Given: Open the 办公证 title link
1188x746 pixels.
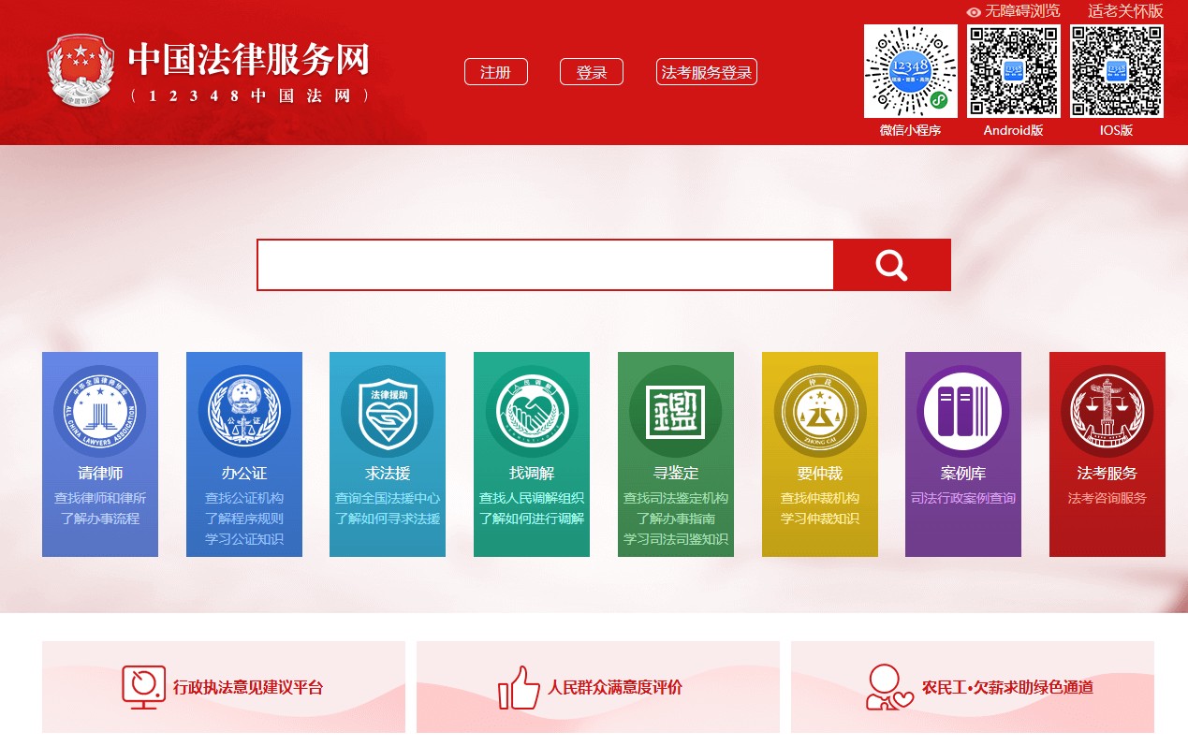Looking at the screenshot, I should [244, 474].
